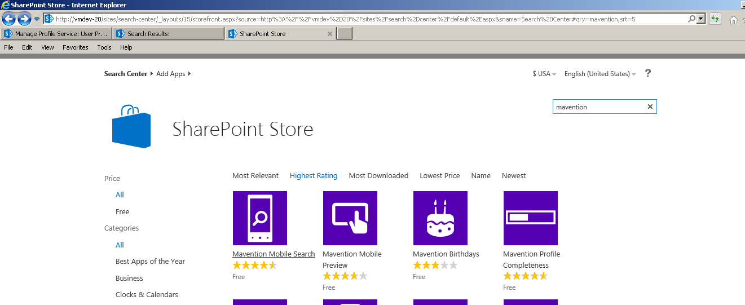Click star rating under Mavention Mobile Search

[x=255, y=266]
